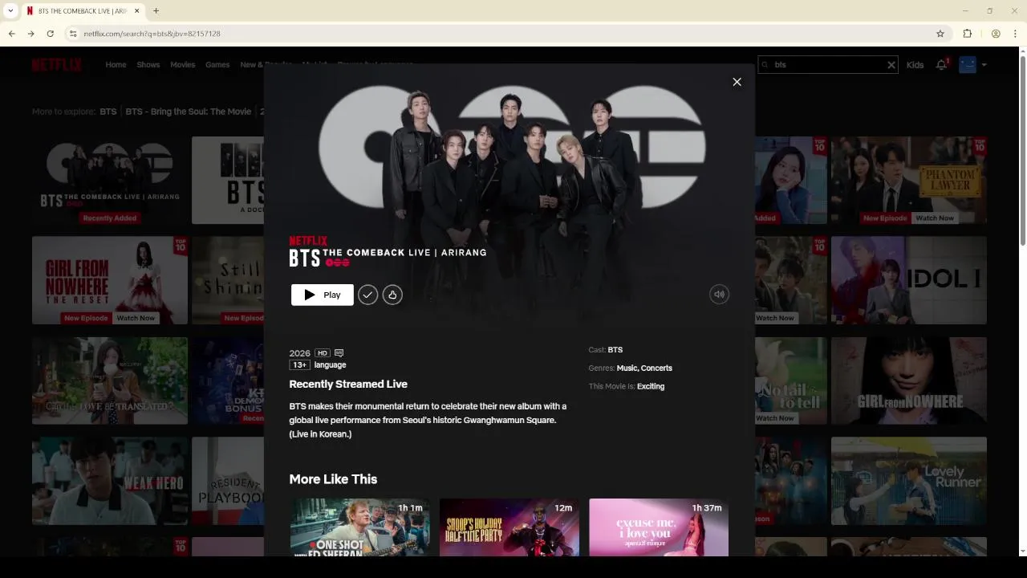Toggle My List checkmark button
The height and width of the screenshot is (578, 1027).
367,295
